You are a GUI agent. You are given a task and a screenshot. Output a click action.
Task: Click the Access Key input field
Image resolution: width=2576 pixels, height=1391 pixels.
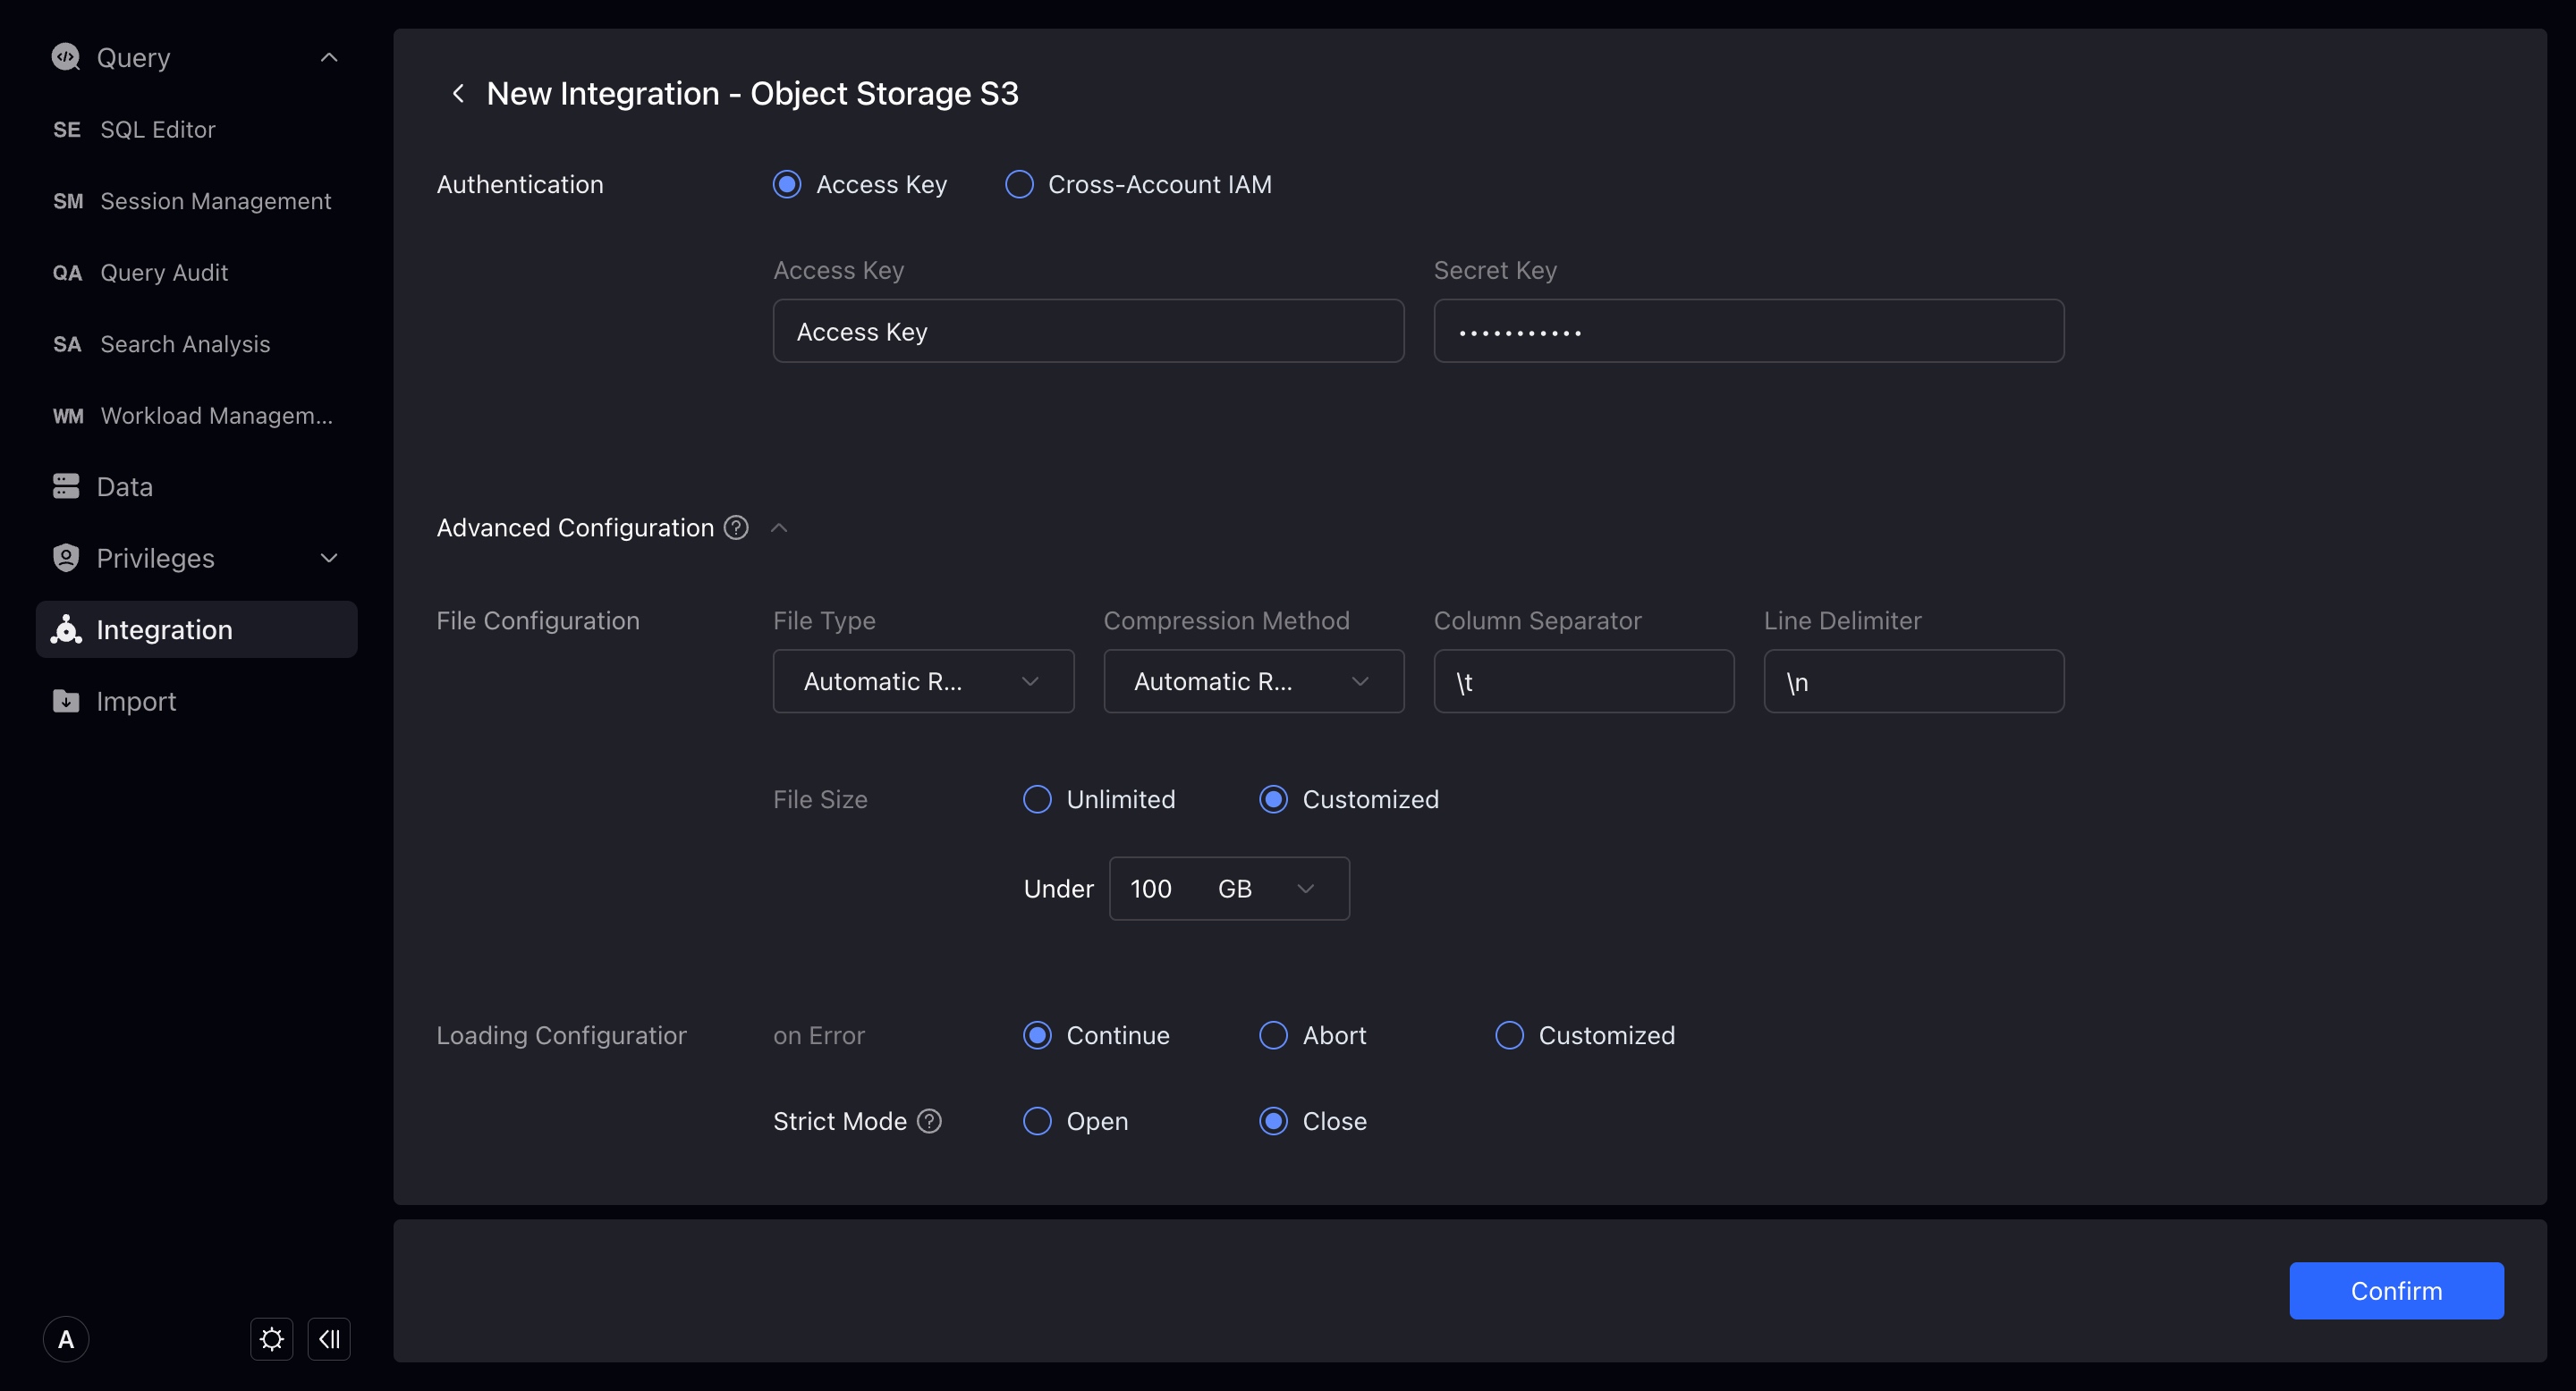click(1087, 331)
